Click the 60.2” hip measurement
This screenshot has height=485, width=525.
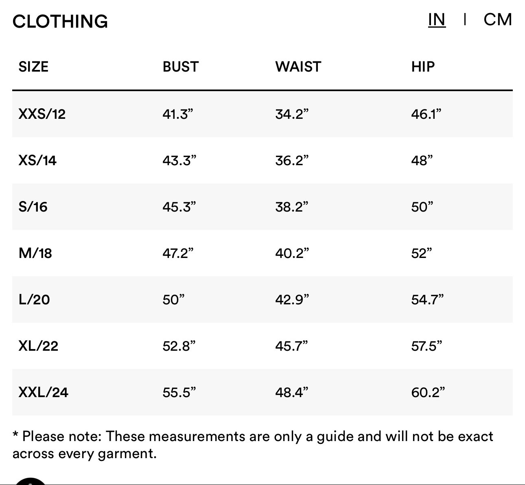pos(428,392)
